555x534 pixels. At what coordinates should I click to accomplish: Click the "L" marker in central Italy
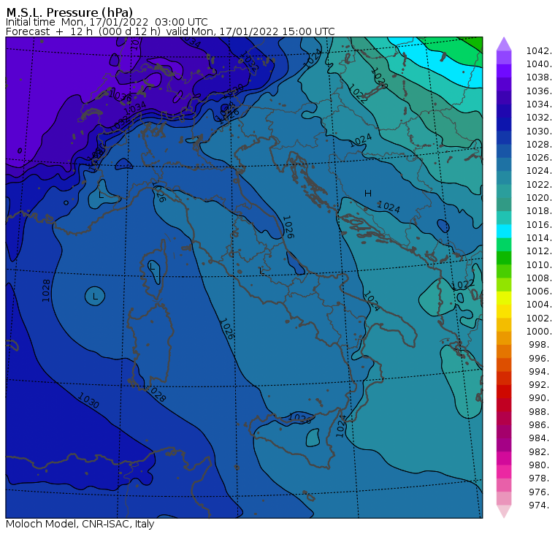(x=261, y=271)
